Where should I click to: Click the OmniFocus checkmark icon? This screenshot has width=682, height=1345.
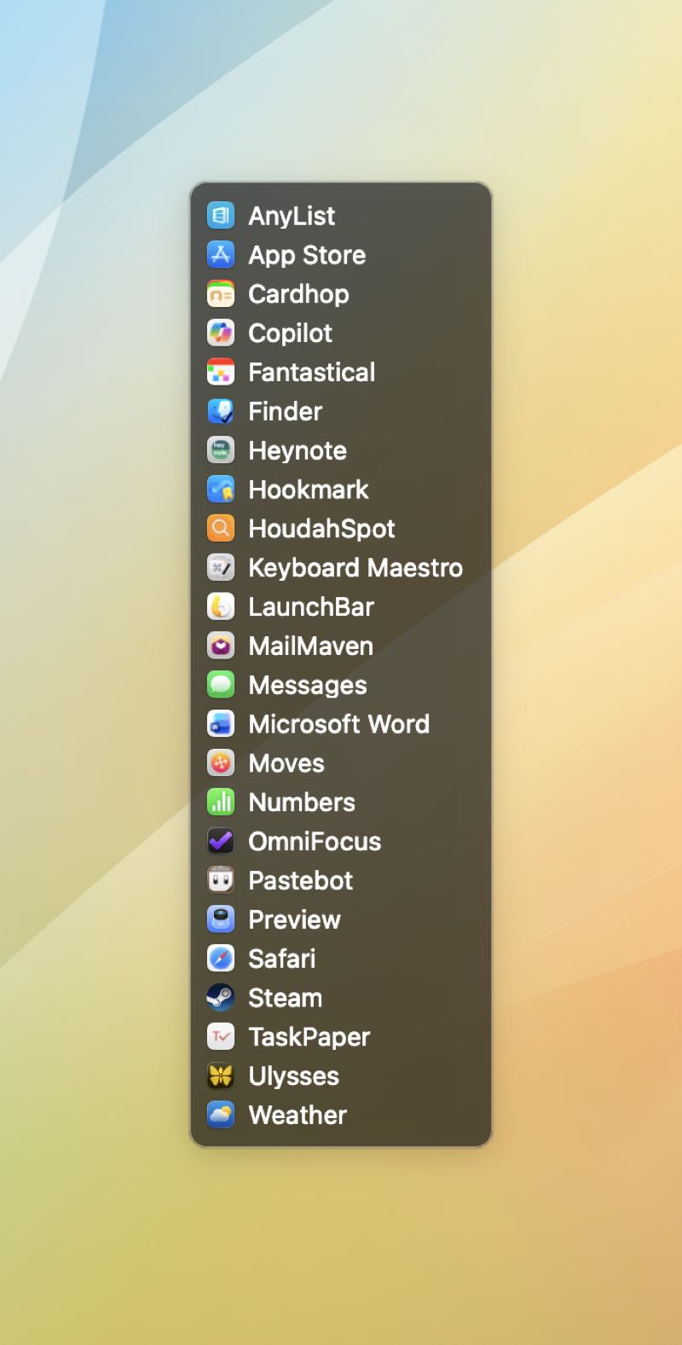[221, 841]
